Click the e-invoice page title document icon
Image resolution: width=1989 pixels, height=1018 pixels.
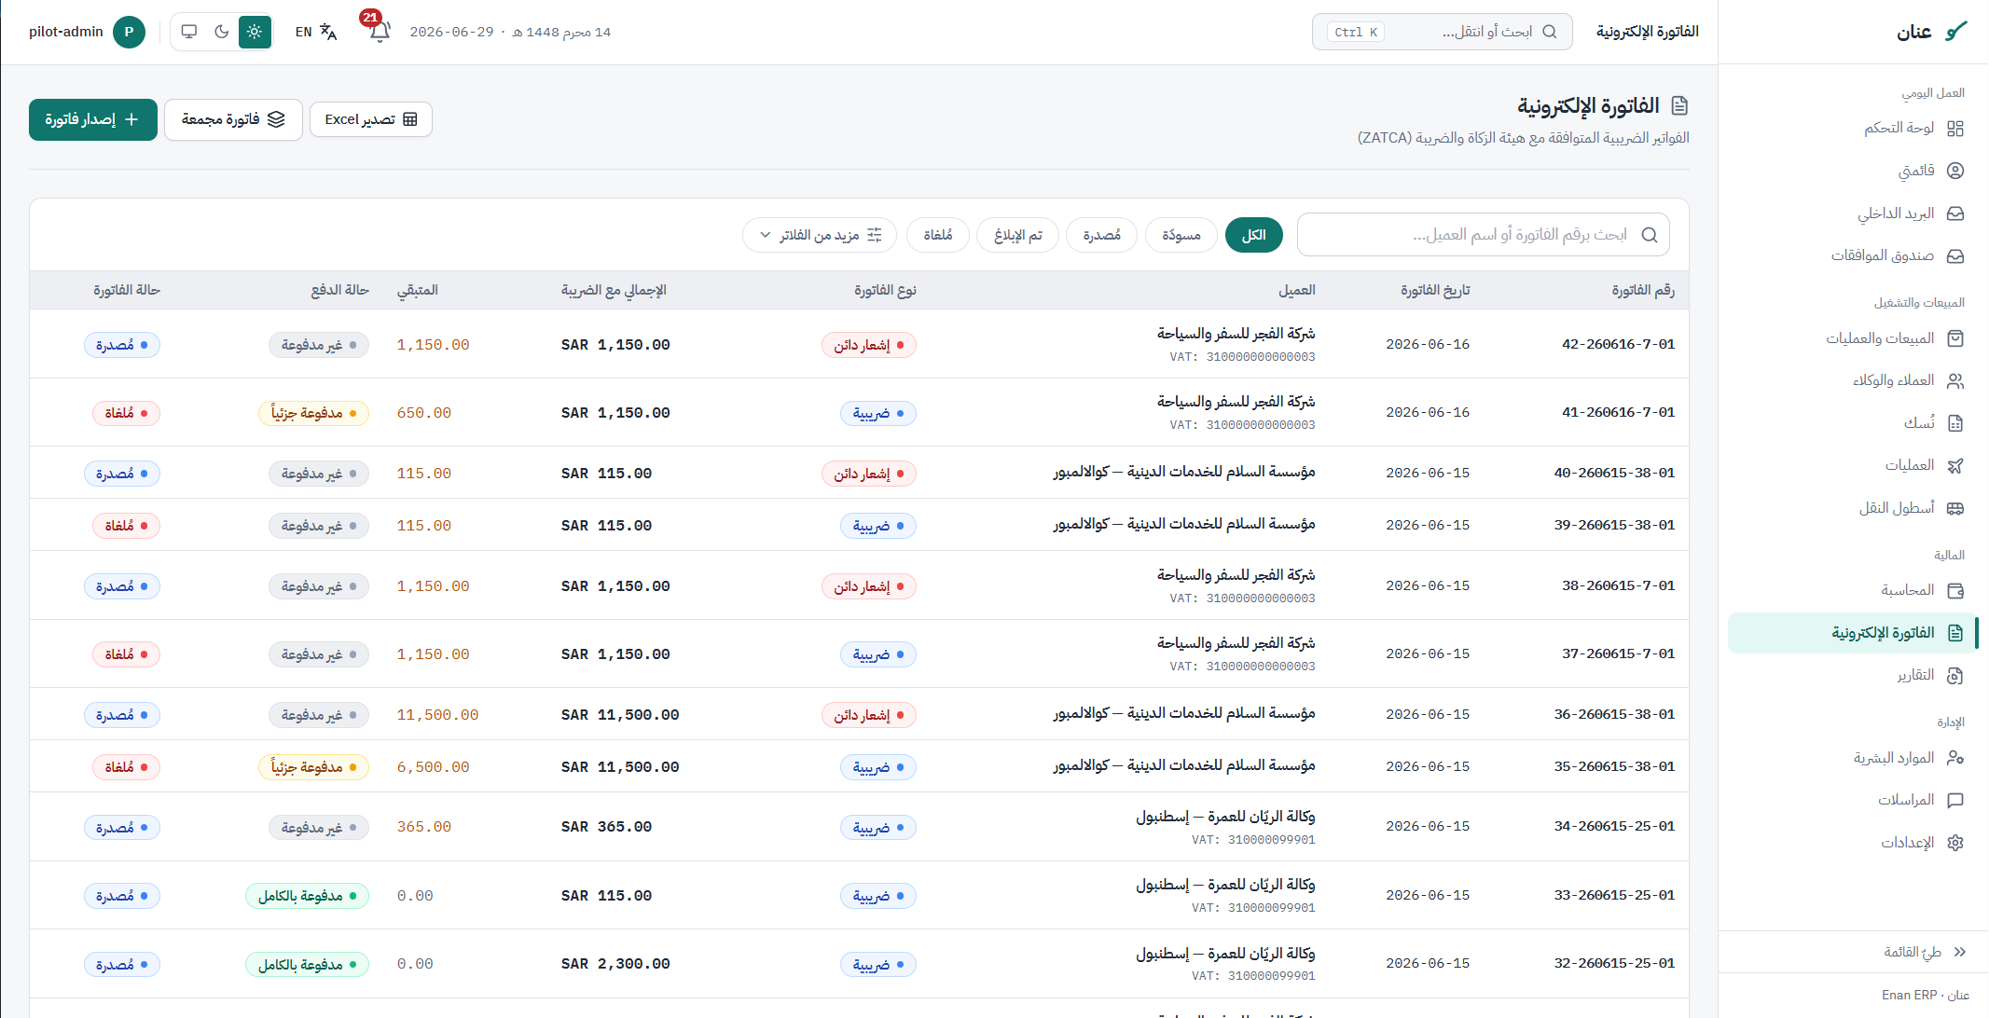point(1679,106)
